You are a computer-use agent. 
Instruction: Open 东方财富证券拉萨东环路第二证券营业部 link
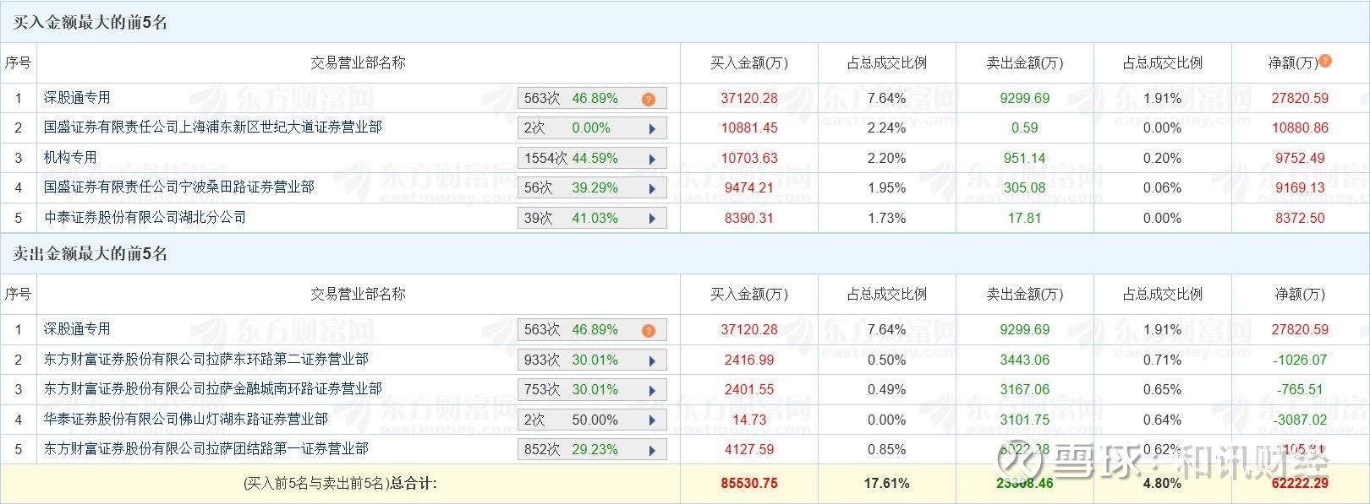[206, 360]
